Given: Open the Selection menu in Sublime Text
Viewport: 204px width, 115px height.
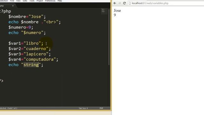Looking at the screenshot, I should click(4, 1).
